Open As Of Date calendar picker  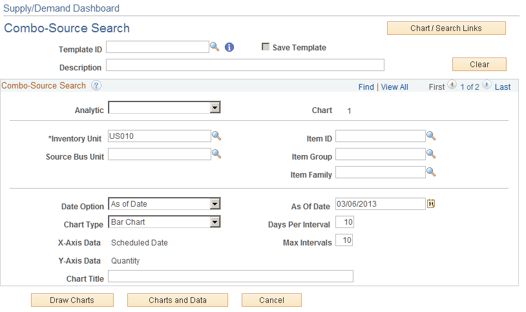coord(431,203)
